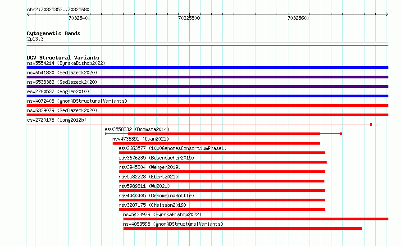Viewport: 401px width, 246px height.
Task: Select the red nsv4072408 variant bar
Action: tap(207, 105)
